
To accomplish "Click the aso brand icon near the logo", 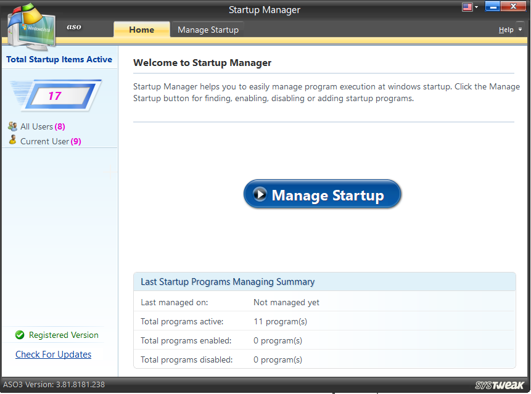I will (x=74, y=27).
